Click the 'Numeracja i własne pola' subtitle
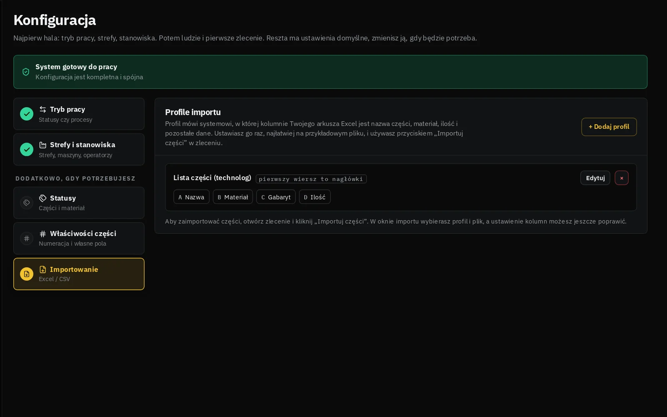667x417 pixels. 73,244
